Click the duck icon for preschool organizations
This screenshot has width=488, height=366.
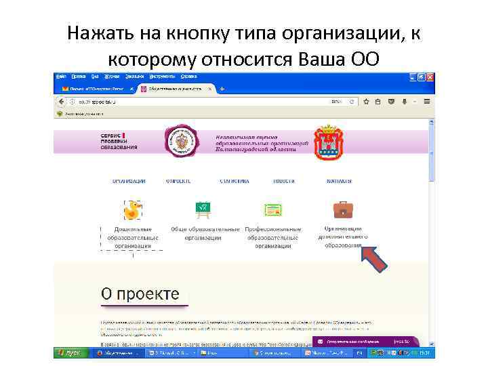[133, 210]
